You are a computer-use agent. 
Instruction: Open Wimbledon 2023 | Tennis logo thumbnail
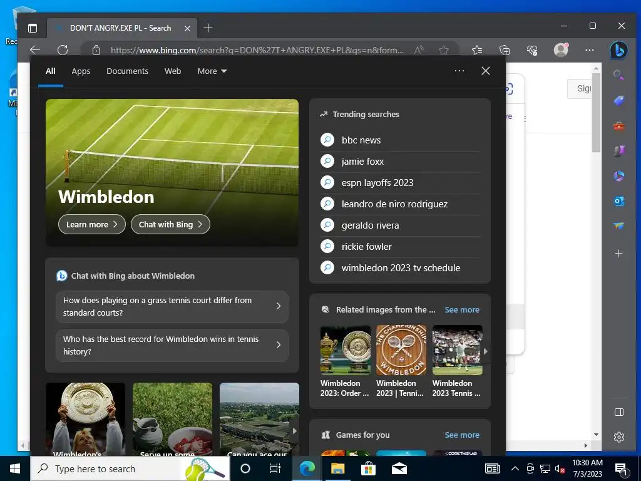pyautogui.click(x=401, y=350)
